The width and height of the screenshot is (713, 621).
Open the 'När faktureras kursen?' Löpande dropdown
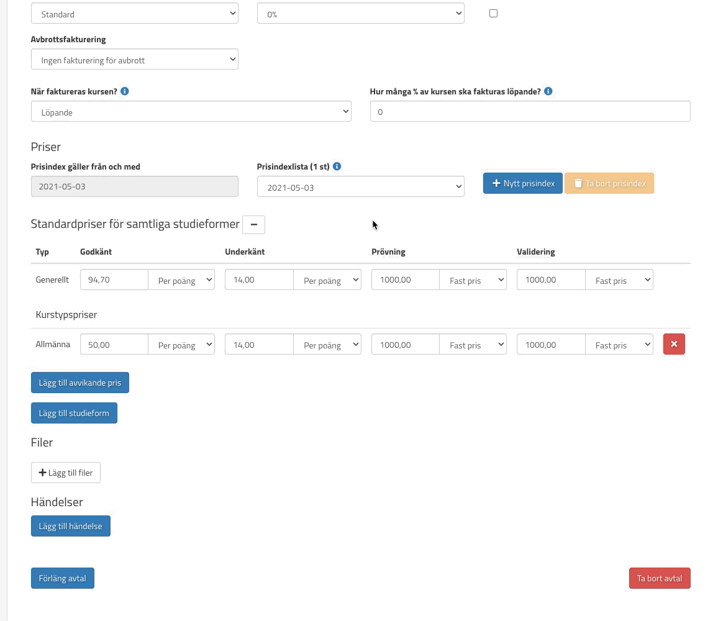click(x=191, y=112)
